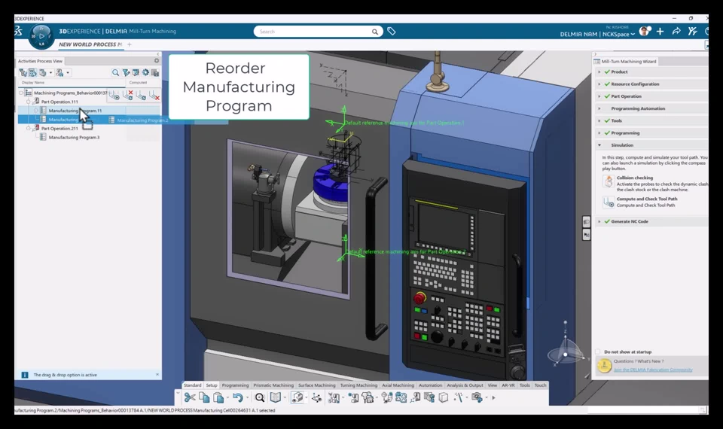This screenshot has width=723, height=429.
Task: Click the search magnifier in Activities Process View
Action: click(x=115, y=73)
